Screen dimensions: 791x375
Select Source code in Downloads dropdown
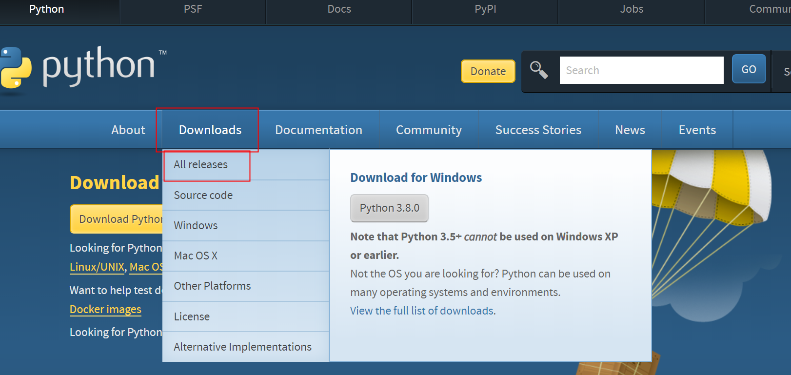pyautogui.click(x=246, y=195)
